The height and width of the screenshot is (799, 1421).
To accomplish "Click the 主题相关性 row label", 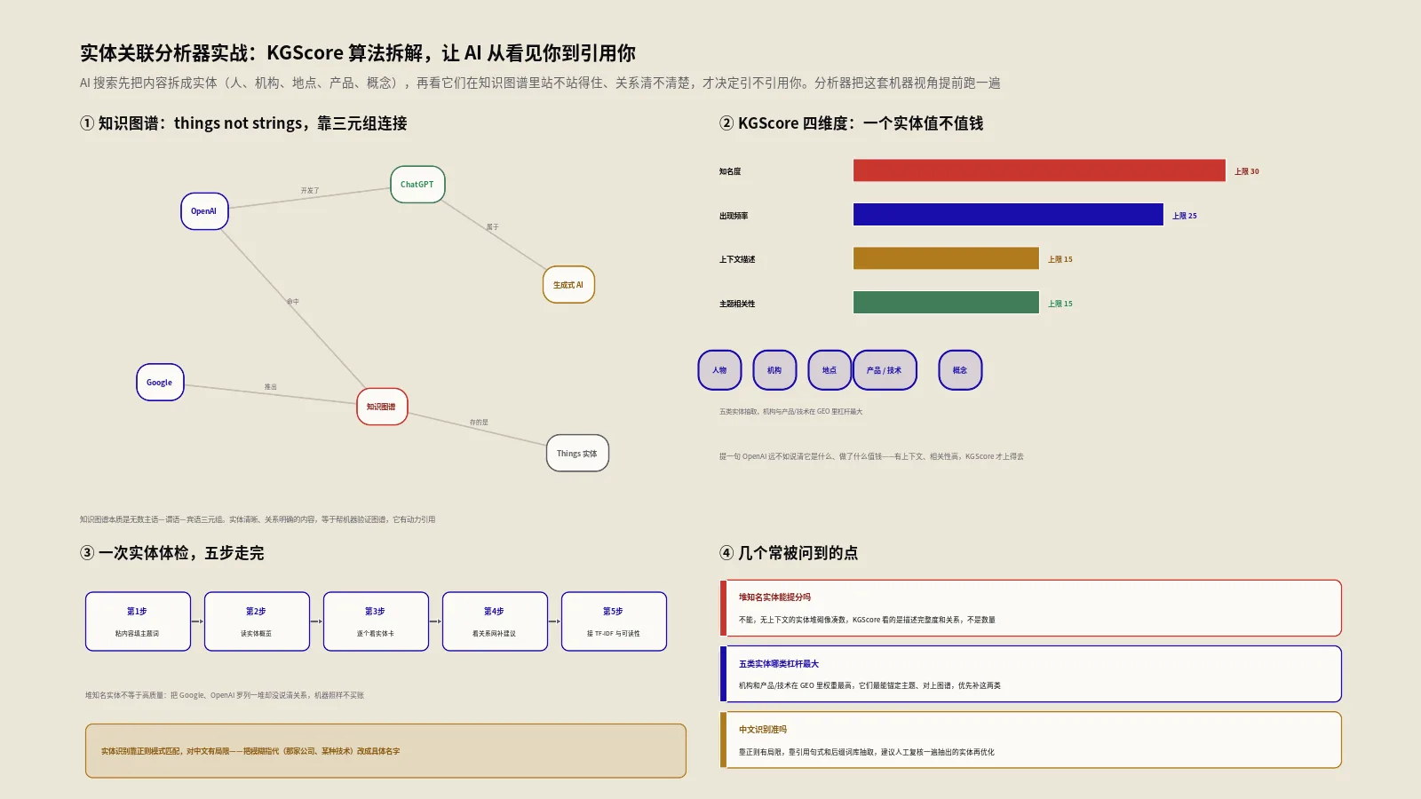I will pos(737,304).
